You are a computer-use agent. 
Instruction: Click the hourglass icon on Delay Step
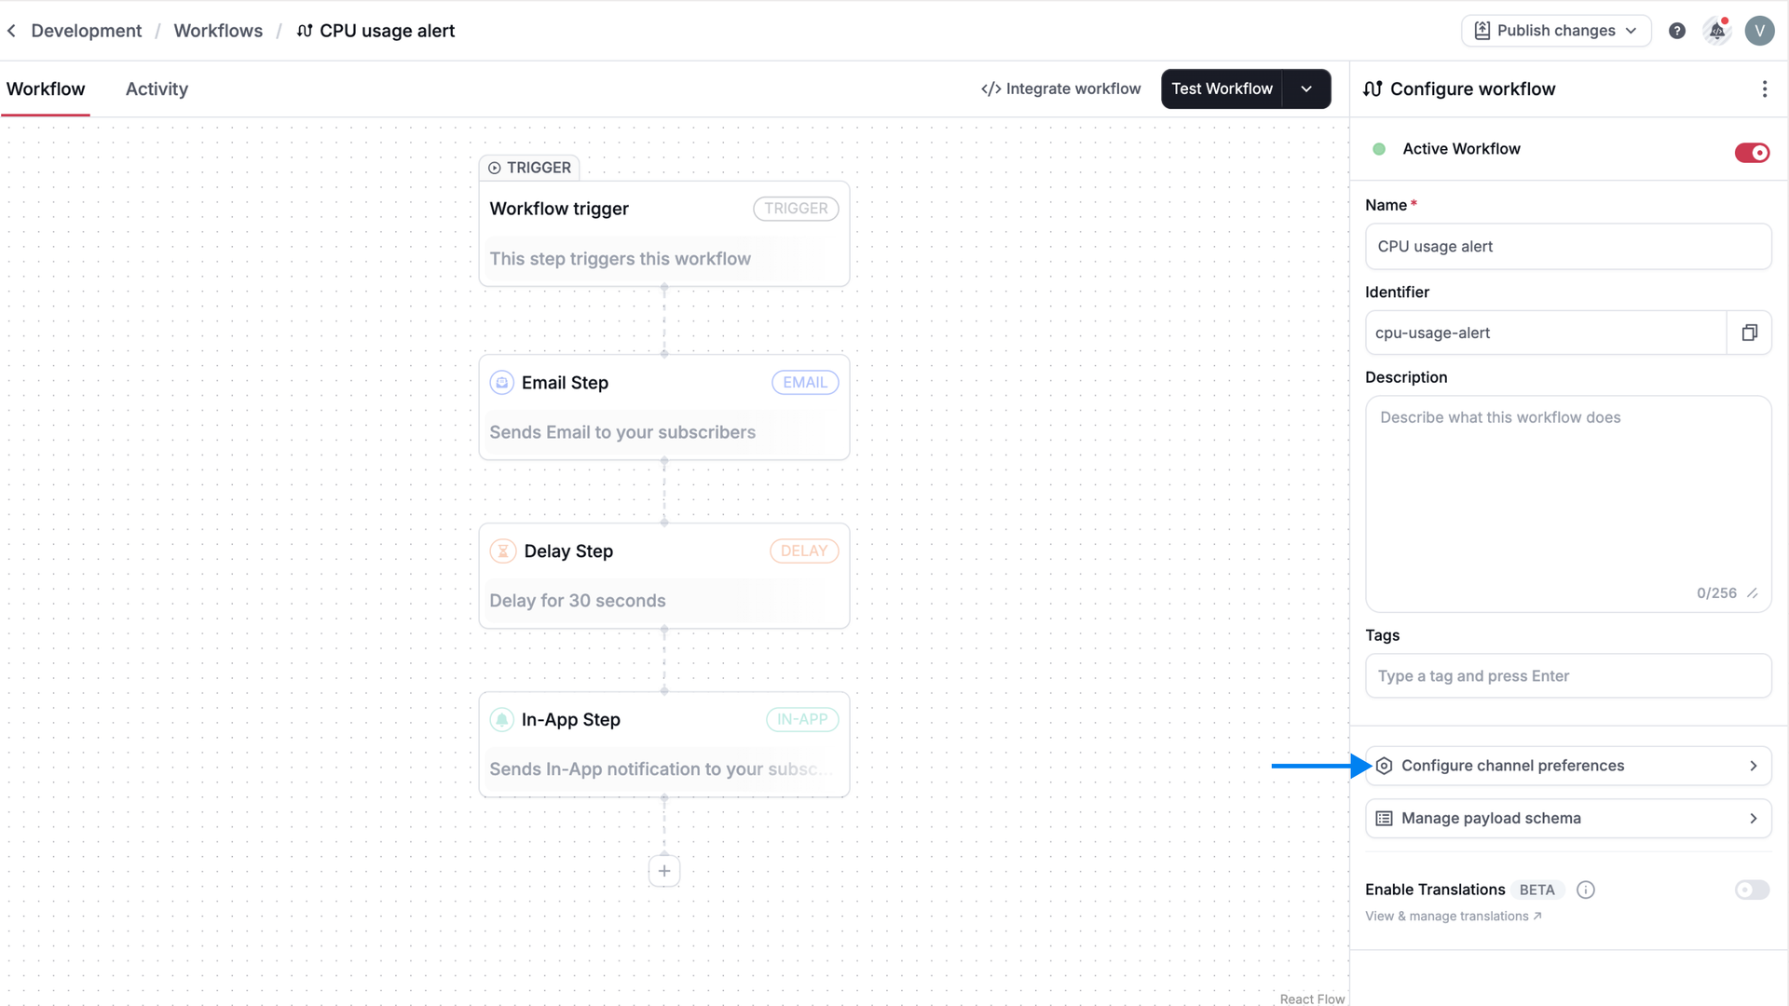(503, 551)
